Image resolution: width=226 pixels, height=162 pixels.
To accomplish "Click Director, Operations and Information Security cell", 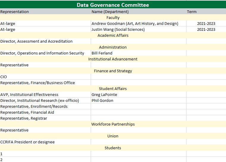I will pyautogui.click(x=42, y=53).
